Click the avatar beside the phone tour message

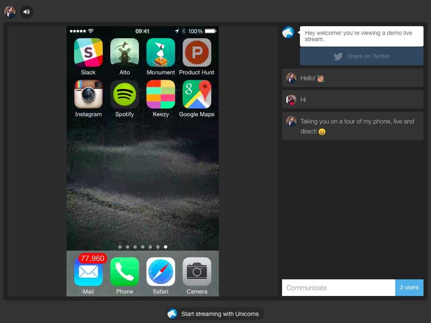[x=291, y=121]
